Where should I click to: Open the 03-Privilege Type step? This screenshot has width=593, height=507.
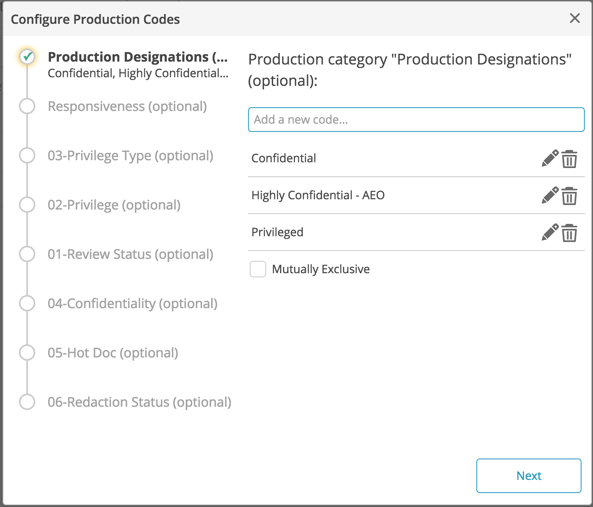tap(131, 156)
